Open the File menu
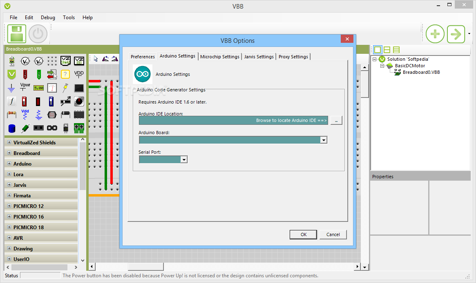The width and height of the screenshot is (476, 283). point(13,18)
